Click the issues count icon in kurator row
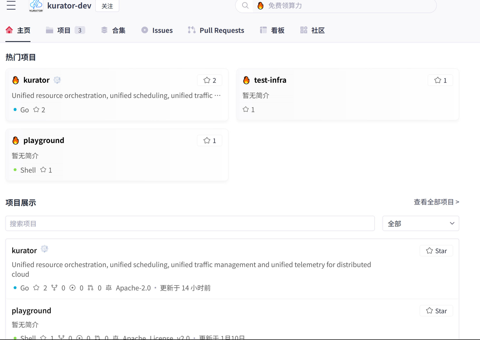 point(72,288)
